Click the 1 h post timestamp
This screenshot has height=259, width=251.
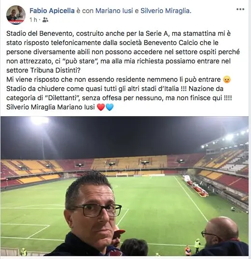point(33,20)
